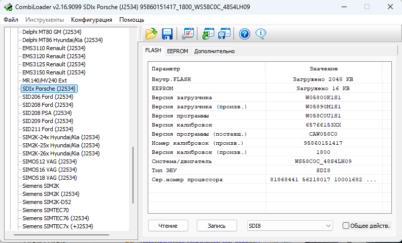Viewport: 402px width, 243px height.
Task: Click the value W05890M1S1
Action: [323, 107]
